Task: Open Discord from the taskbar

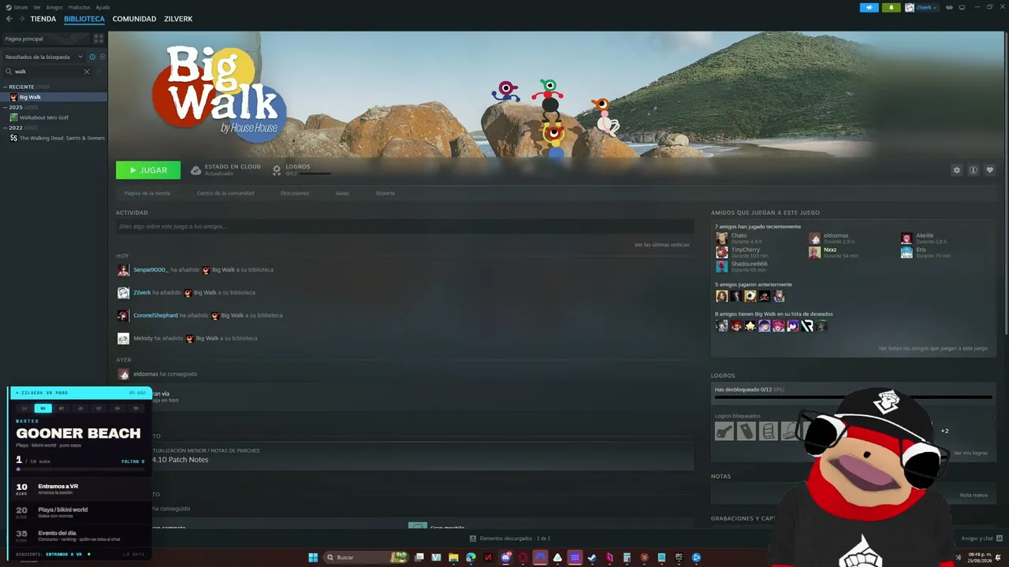Action: [x=505, y=558]
